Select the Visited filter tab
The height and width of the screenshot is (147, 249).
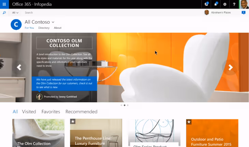pos(29,112)
